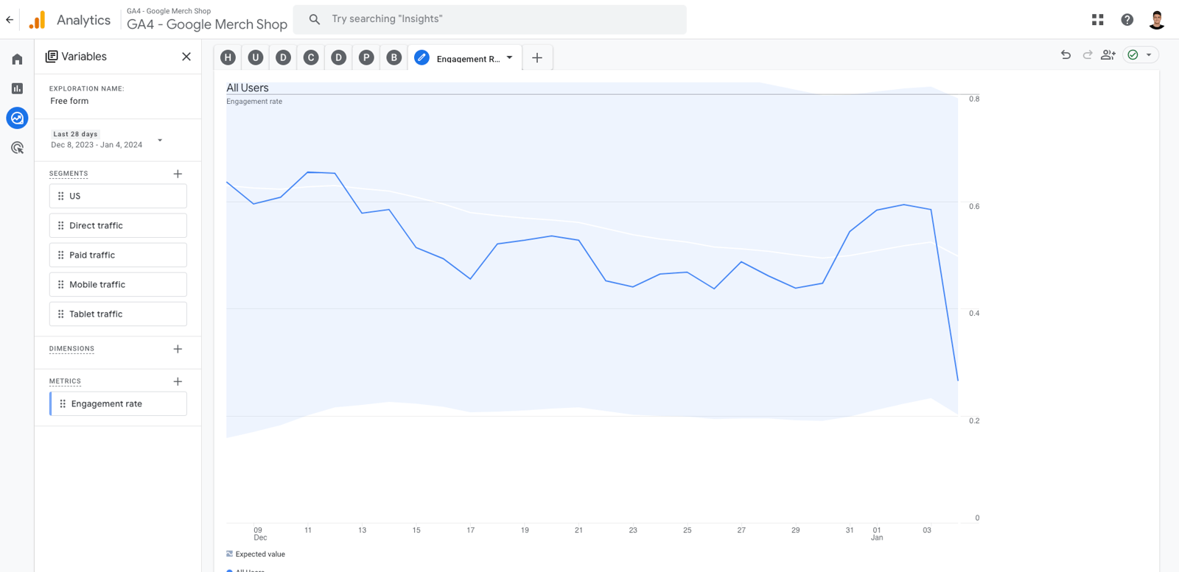Close the Variables panel

coord(186,57)
